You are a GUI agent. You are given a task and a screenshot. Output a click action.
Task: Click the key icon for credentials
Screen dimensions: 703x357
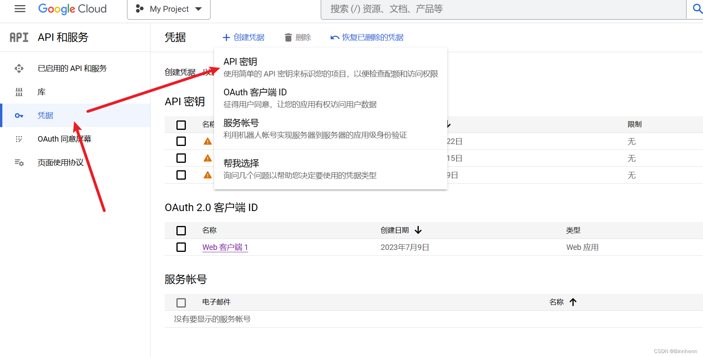19,115
